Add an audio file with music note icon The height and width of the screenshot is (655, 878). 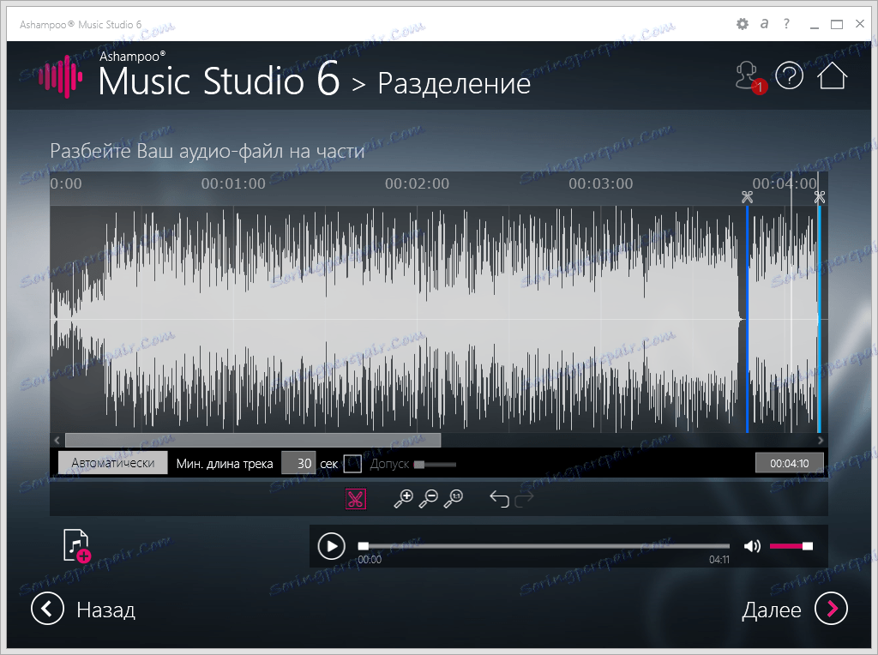pyautogui.click(x=76, y=545)
